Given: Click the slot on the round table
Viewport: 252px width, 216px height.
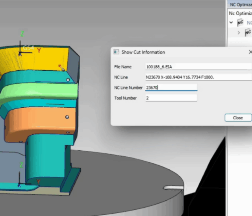Looking at the screenshot, I should pyautogui.click(x=172, y=188).
